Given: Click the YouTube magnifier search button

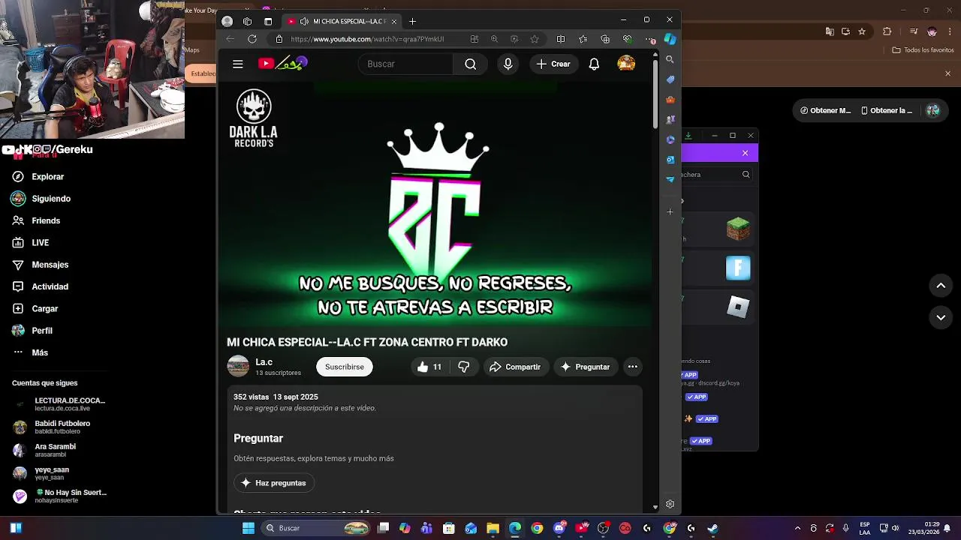Looking at the screenshot, I should click(x=470, y=64).
